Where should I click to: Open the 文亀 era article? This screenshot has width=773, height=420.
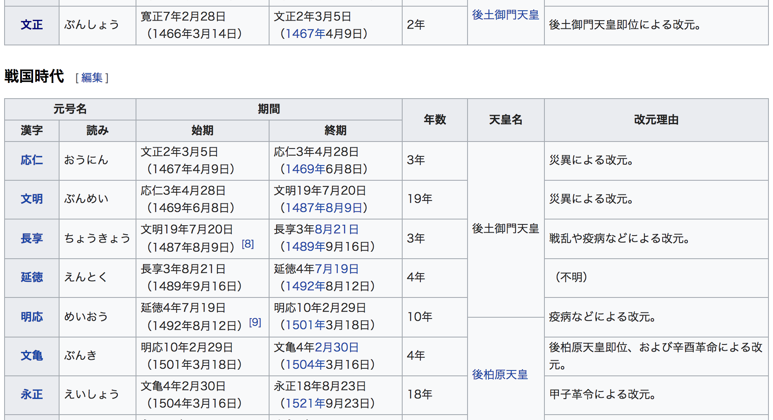tap(31, 356)
